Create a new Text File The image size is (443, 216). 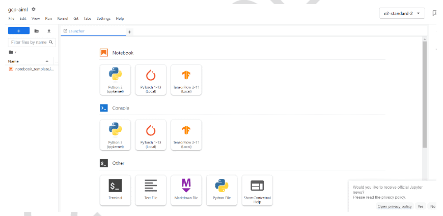[x=151, y=190]
